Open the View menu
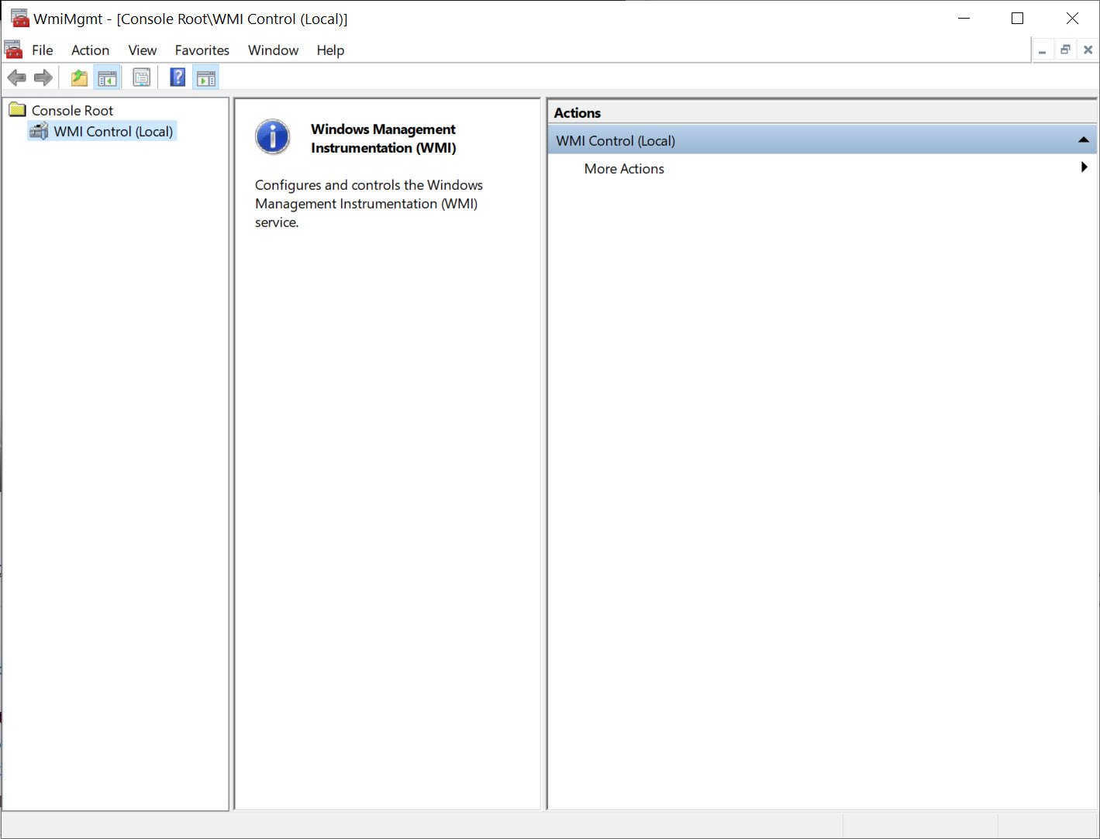 [x=143, y=50]
